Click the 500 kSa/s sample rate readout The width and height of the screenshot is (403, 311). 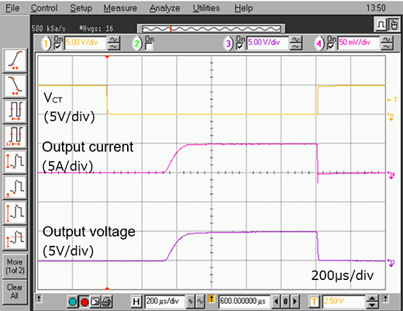pos(49,29)
